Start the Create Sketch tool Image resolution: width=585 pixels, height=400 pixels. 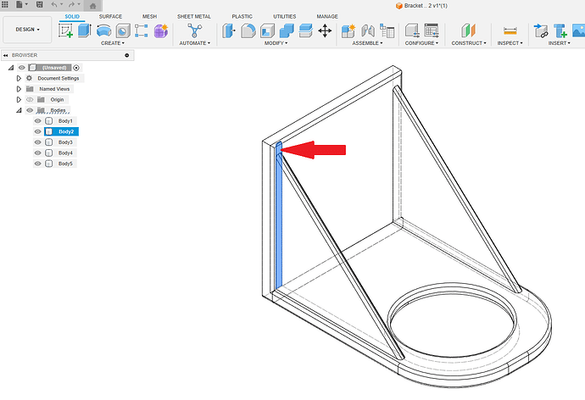point(65,31)
